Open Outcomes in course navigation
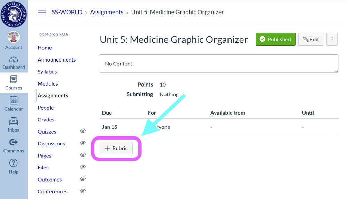 tap(50, 180)
